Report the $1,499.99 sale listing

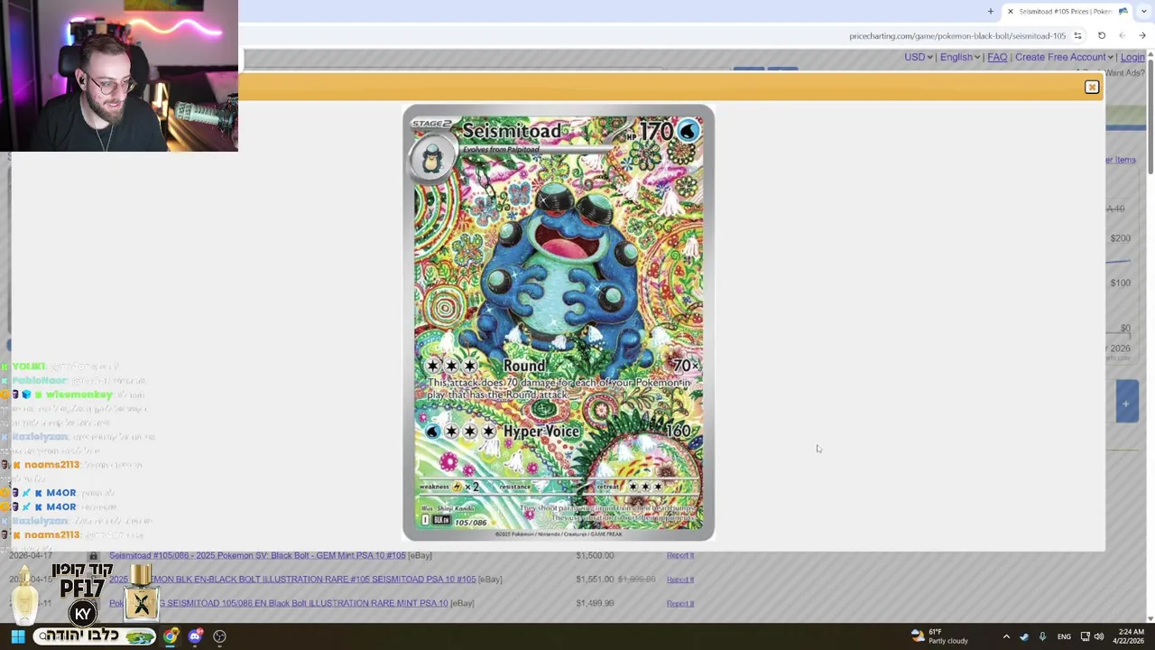[x=680, y=603]
